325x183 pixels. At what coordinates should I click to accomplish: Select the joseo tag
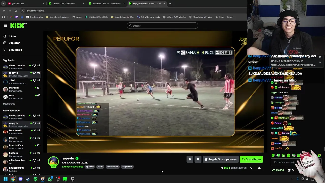pyautogui.click(x=100, y=167)
